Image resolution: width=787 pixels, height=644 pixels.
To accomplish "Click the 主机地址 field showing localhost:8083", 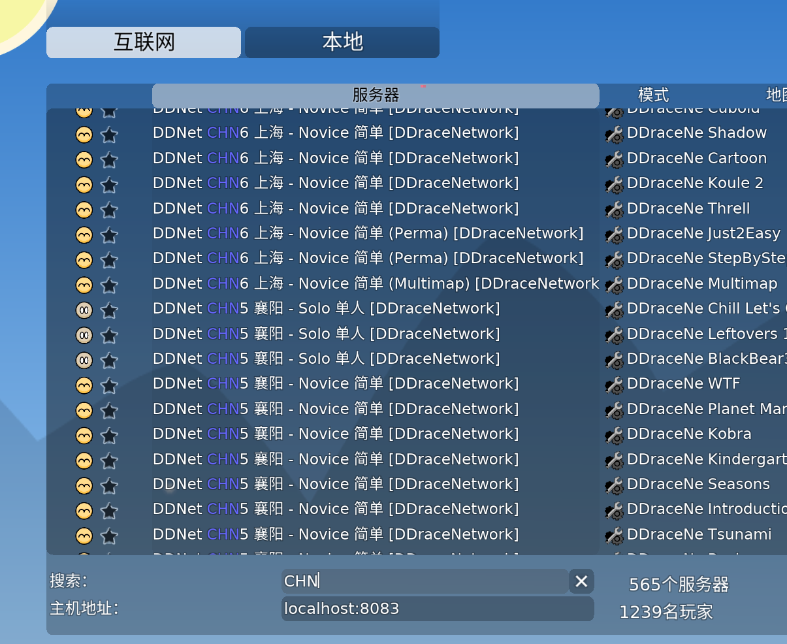I will click(x=438, y=609).
